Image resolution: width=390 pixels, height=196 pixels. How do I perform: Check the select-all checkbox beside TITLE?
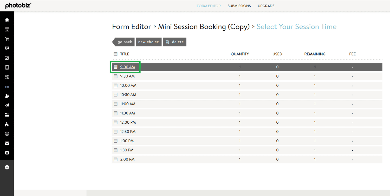(115, 54)
